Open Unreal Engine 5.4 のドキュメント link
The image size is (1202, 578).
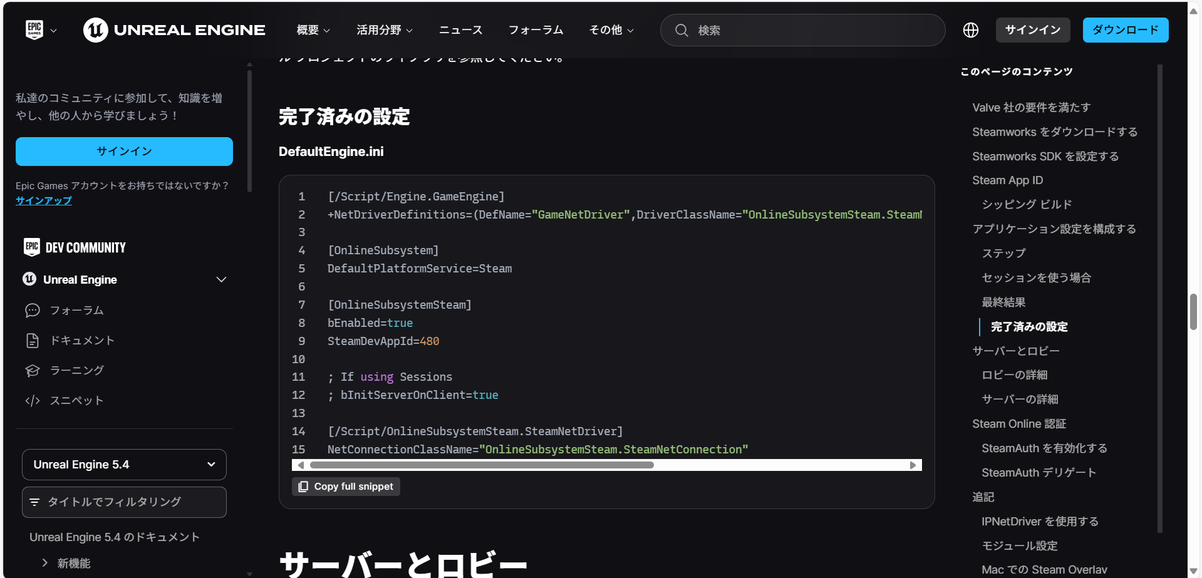(115, 537)
